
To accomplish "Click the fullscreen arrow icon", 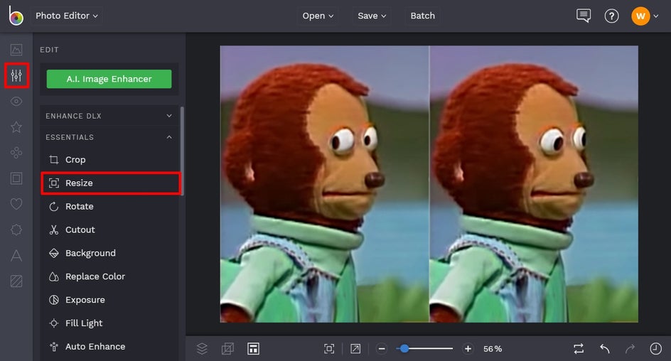I will (x=355, y=349).
